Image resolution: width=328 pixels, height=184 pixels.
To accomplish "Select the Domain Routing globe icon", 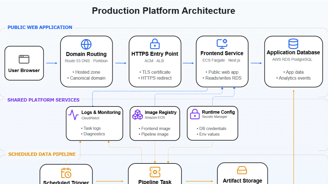I will [x=86, y=44].
